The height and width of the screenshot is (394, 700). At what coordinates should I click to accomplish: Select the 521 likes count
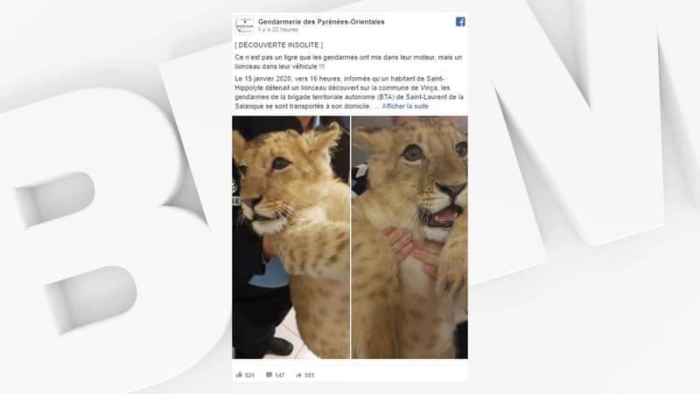click(249, 376)
